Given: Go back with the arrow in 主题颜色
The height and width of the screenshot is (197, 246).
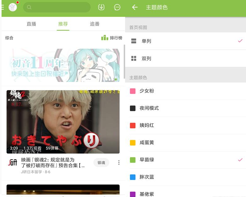Looking at the screenshot, I should (x=135, y=7).
